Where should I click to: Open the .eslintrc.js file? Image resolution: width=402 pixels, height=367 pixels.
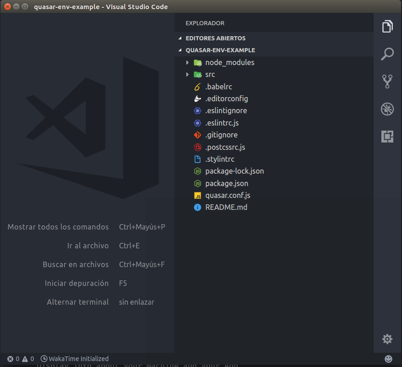coord(222,123)
